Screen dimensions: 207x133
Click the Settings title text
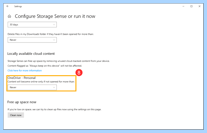[x=18, y=6]
